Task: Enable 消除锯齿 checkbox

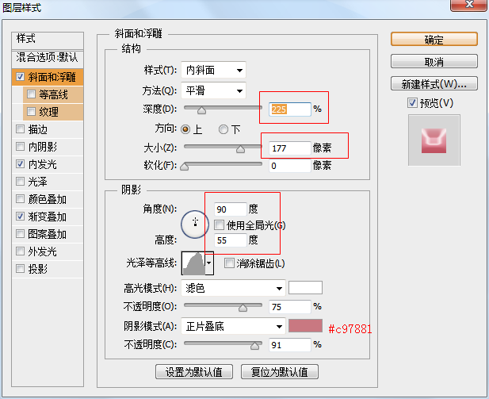Action: point(229,263)
